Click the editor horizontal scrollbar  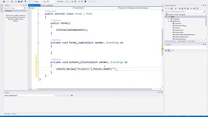[95, 89]
